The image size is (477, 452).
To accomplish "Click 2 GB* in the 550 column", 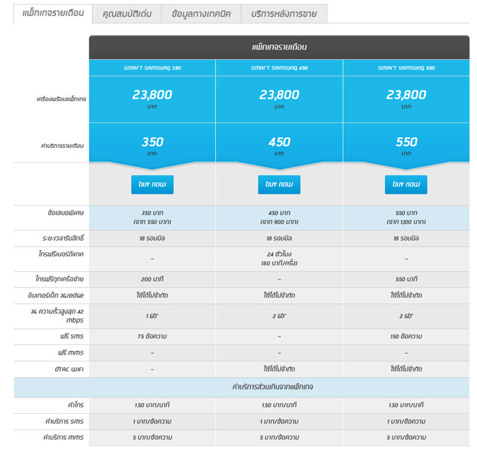I will point(406,316).
